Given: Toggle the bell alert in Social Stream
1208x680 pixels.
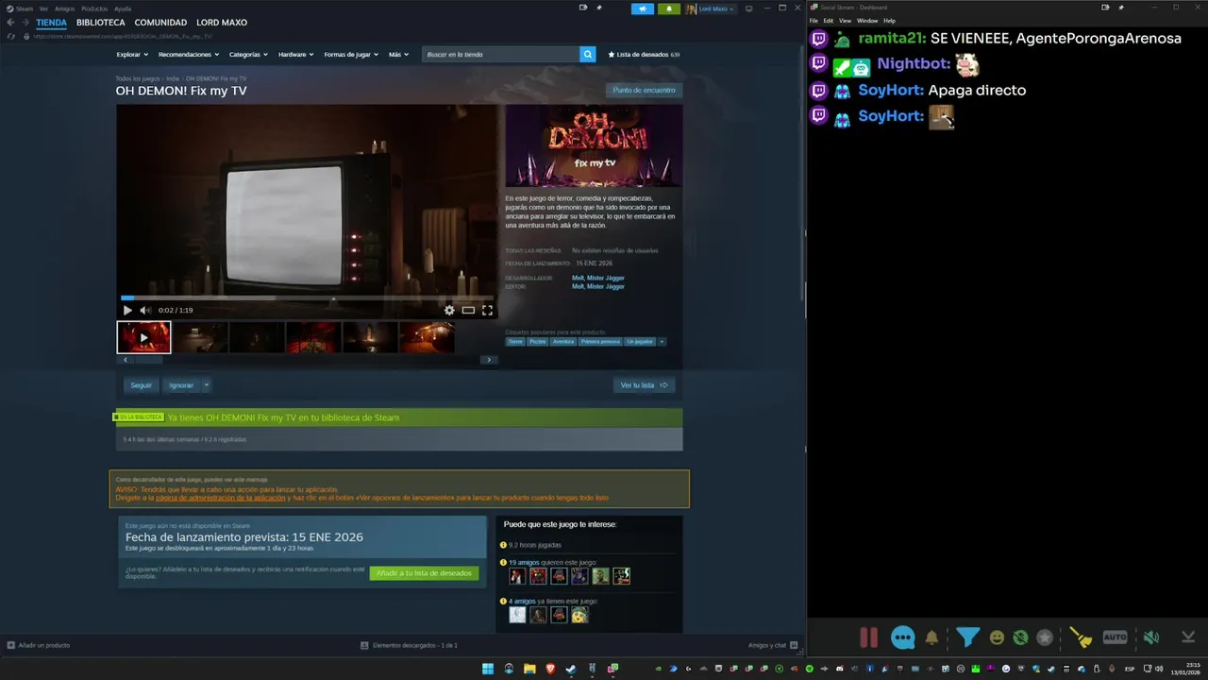Looking at the screenshot, I should pos(931,637).
